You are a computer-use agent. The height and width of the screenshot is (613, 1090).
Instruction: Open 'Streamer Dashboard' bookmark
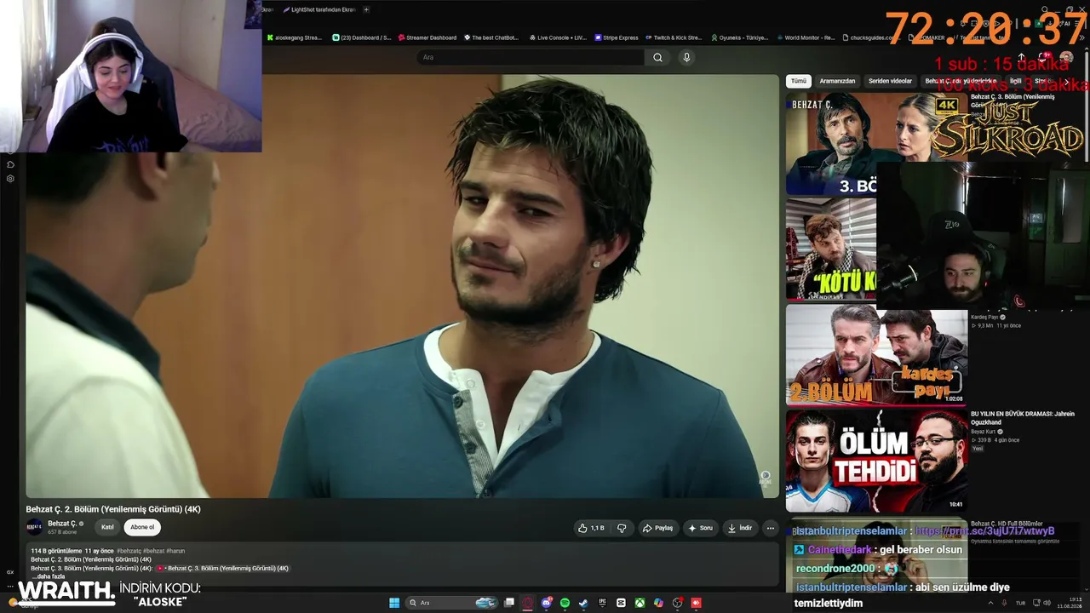coord(427,37)
